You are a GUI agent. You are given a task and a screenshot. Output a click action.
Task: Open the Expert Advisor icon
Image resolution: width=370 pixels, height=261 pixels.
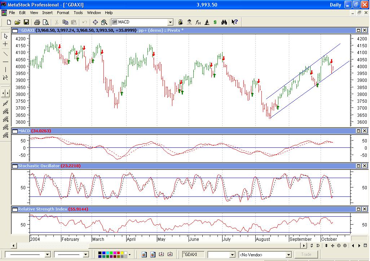(180, 22)
